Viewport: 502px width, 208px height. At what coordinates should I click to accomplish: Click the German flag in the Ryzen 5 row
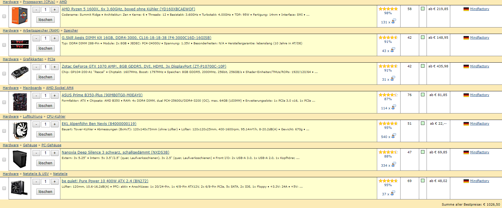click(466, 9)
